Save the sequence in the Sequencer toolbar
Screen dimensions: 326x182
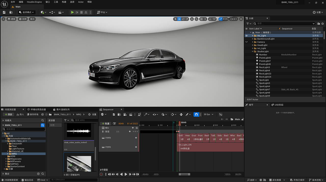coord(114,115)
